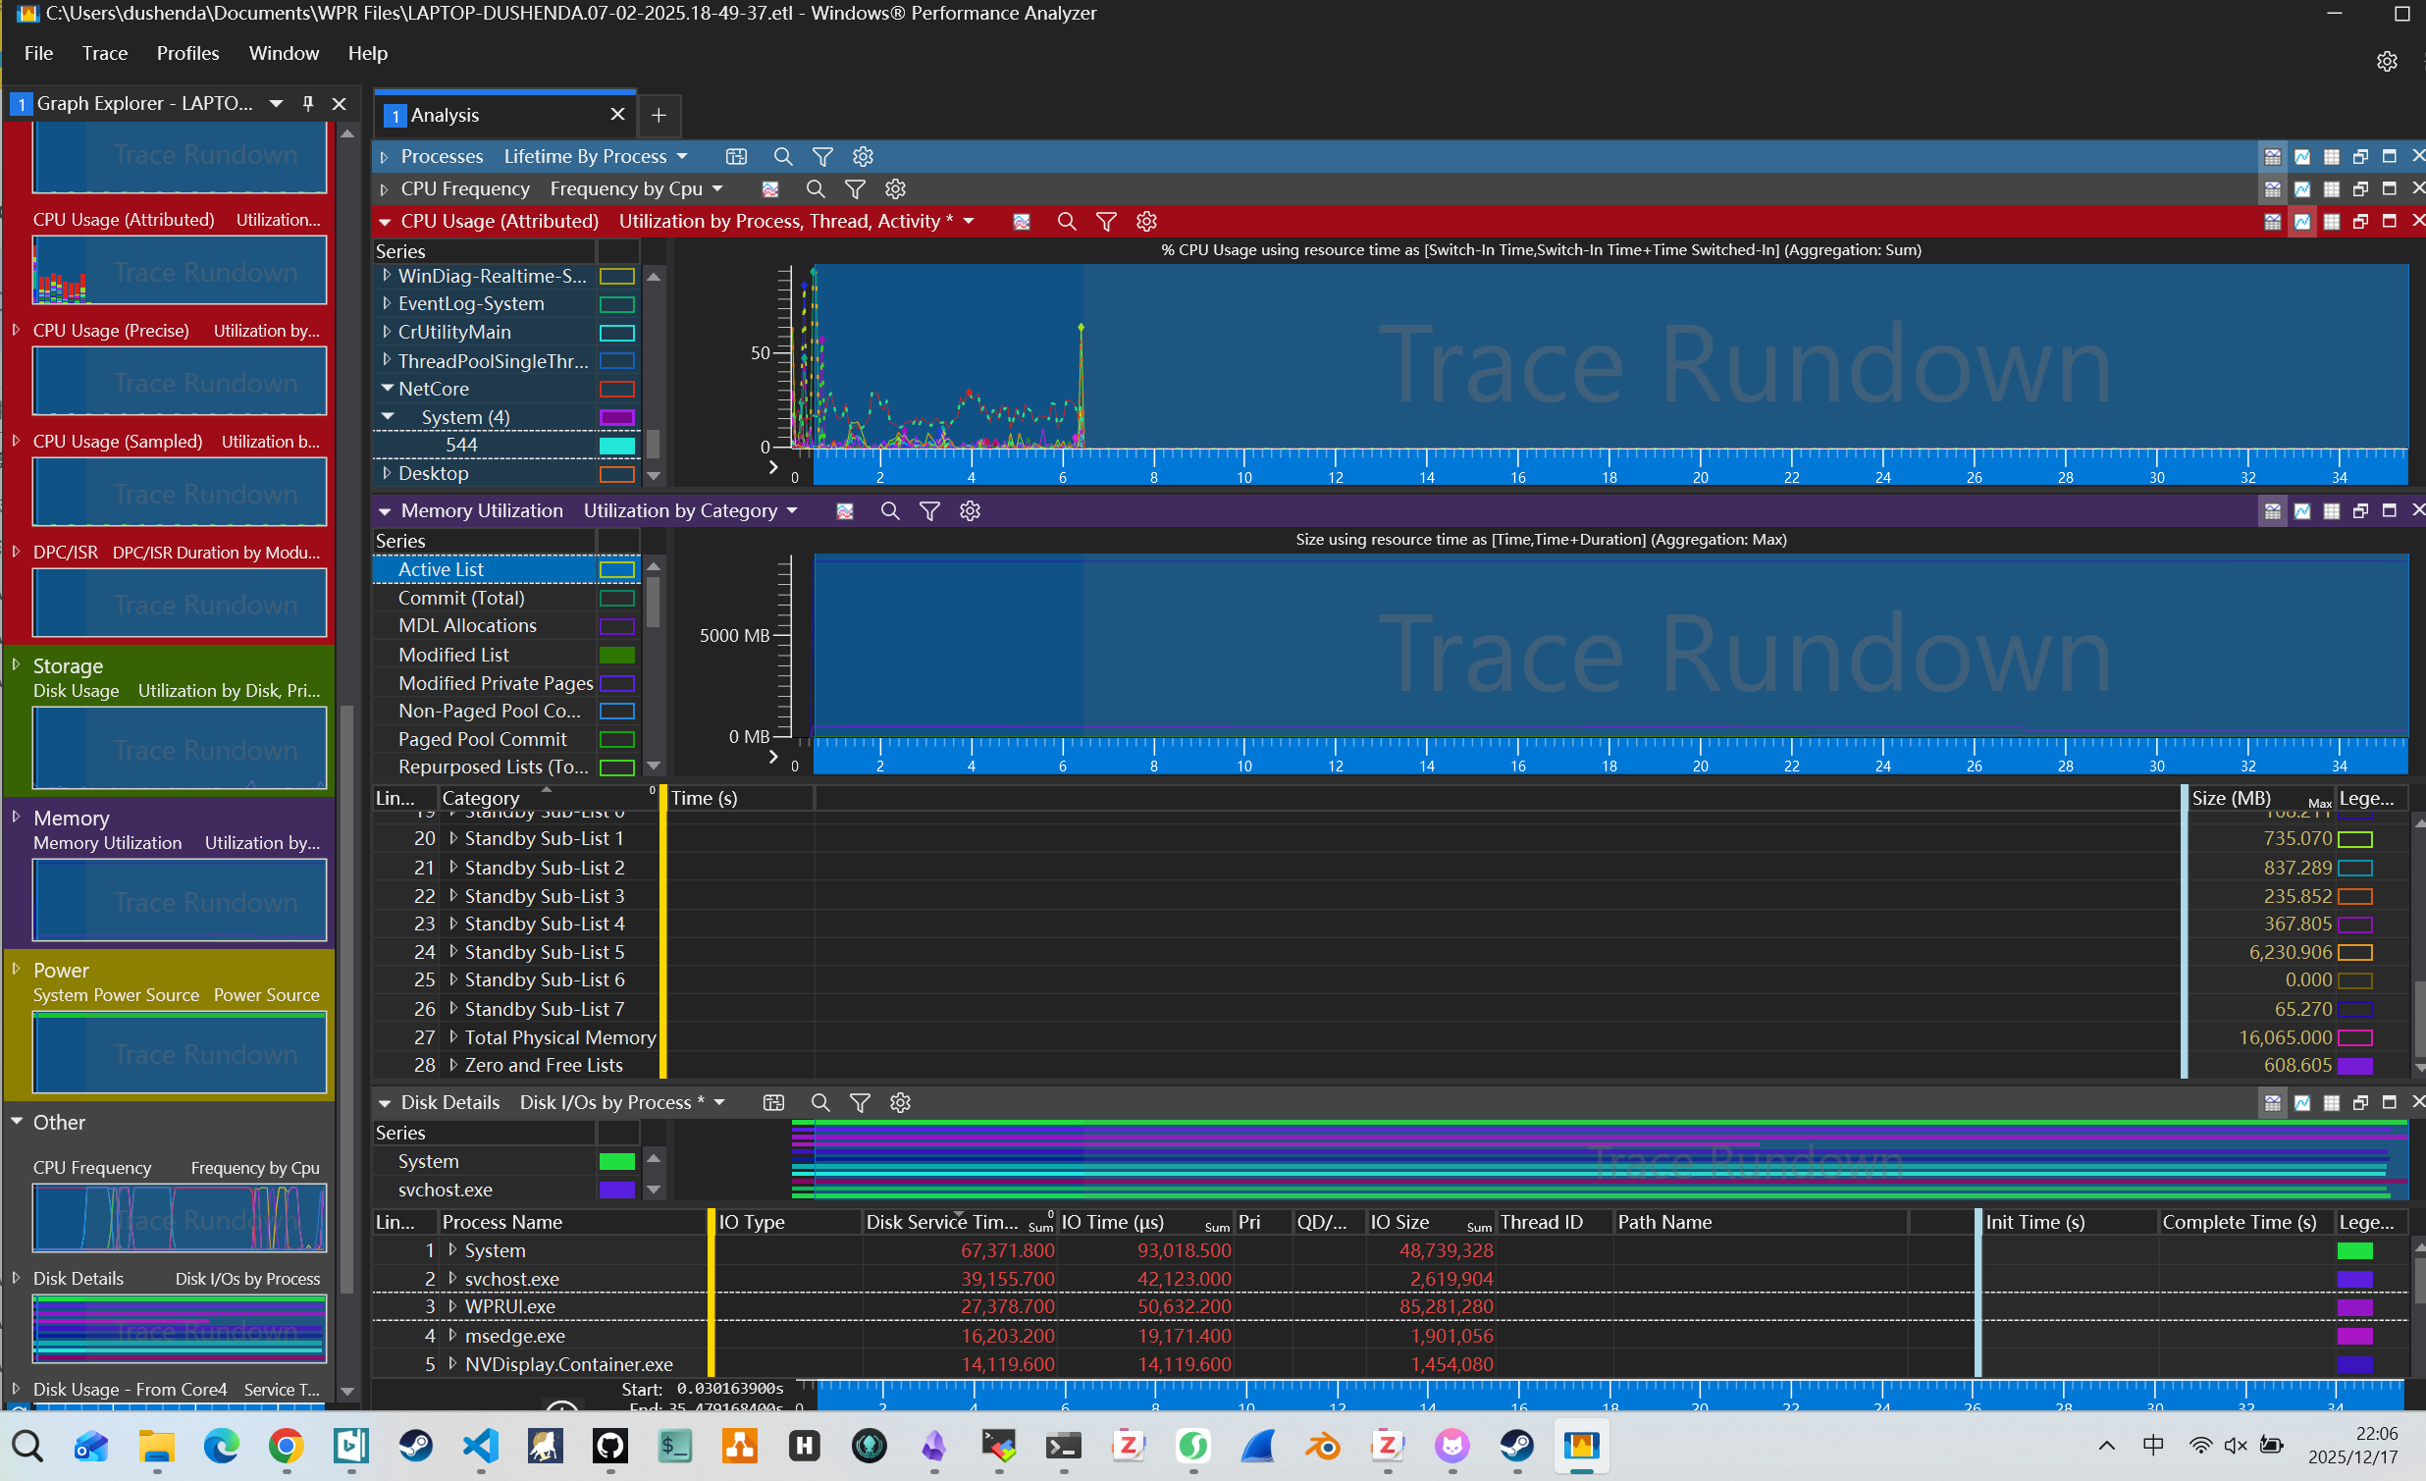Open the Profiles menu

click(187, 53)
